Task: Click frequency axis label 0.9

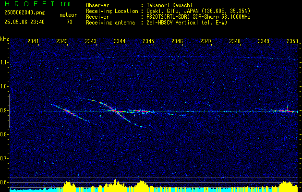Action: tap(4, 110)
